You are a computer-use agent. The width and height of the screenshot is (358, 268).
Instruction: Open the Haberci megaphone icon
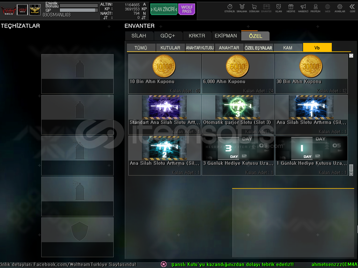pos(303,8)
